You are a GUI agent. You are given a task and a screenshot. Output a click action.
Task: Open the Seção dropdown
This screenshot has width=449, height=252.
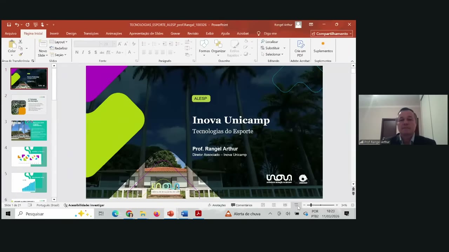(58, 55)
